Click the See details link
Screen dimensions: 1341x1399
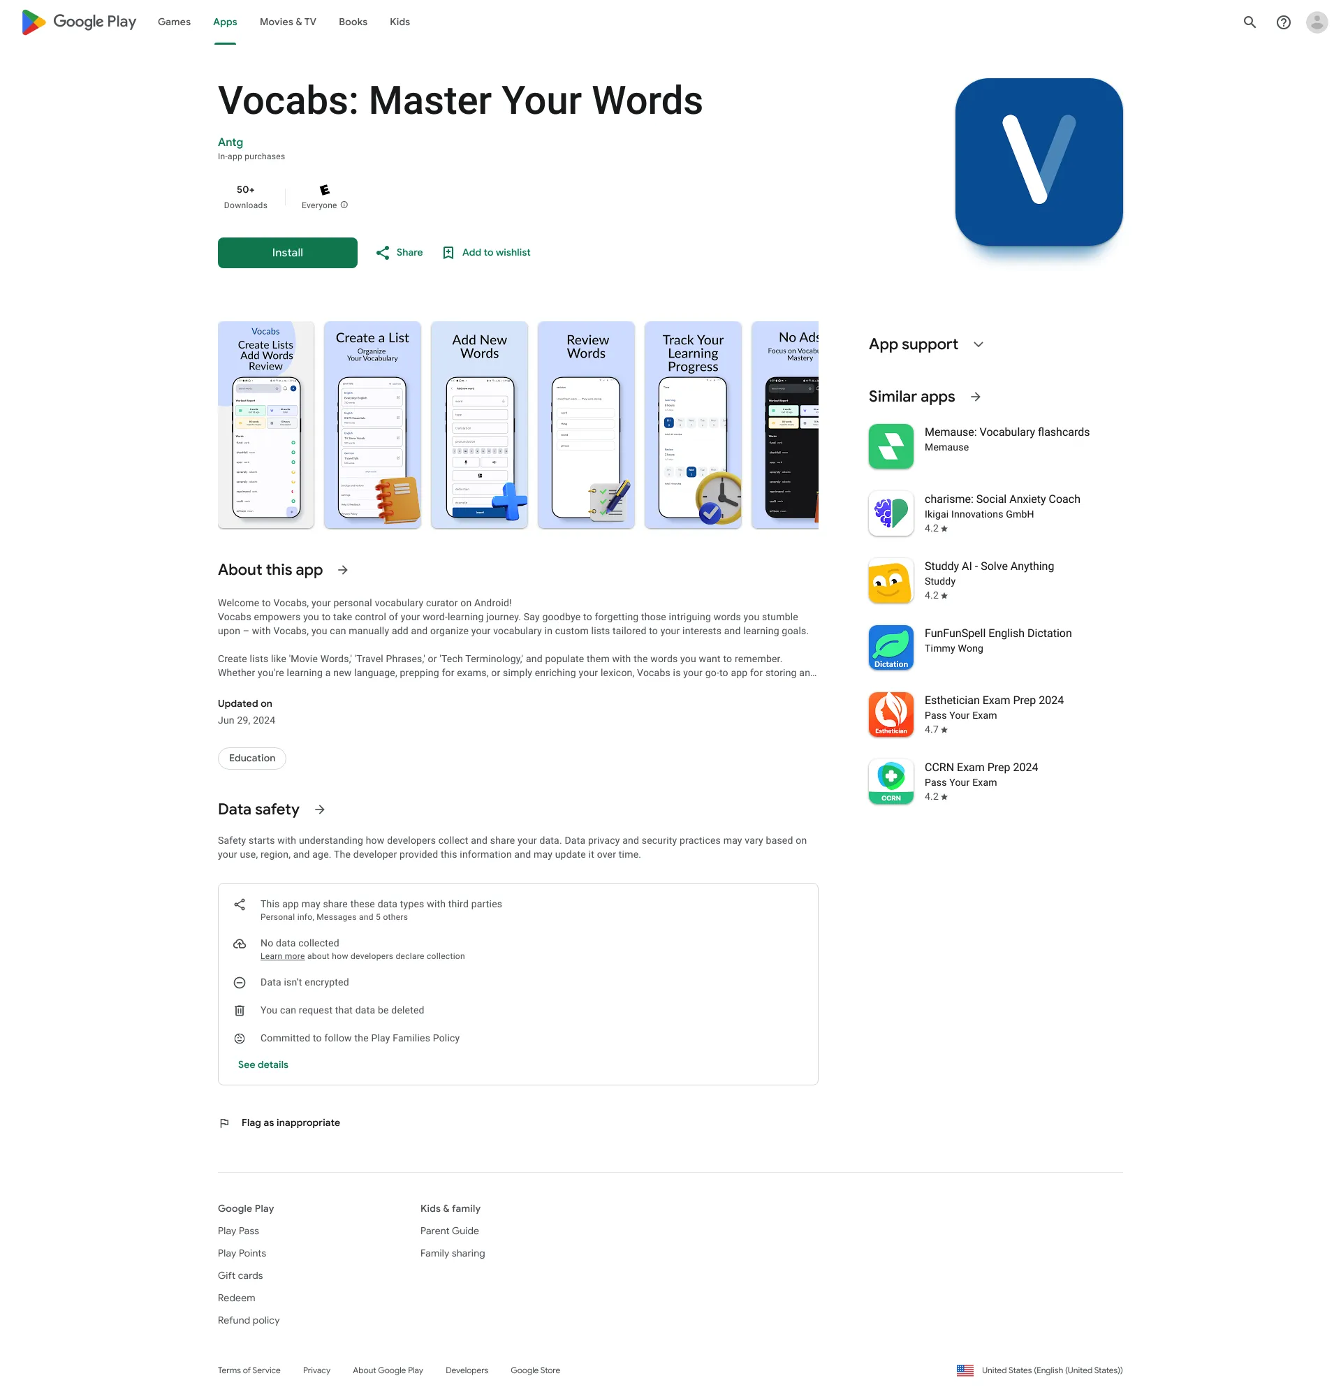[262, 1064]
